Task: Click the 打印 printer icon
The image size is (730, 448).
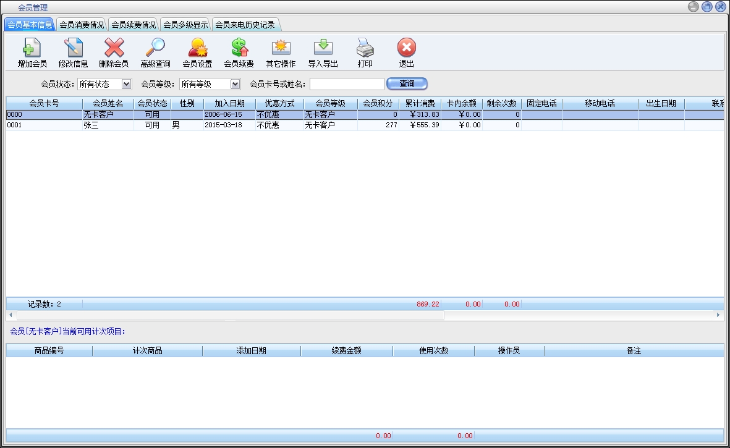Action: (365, 48)
